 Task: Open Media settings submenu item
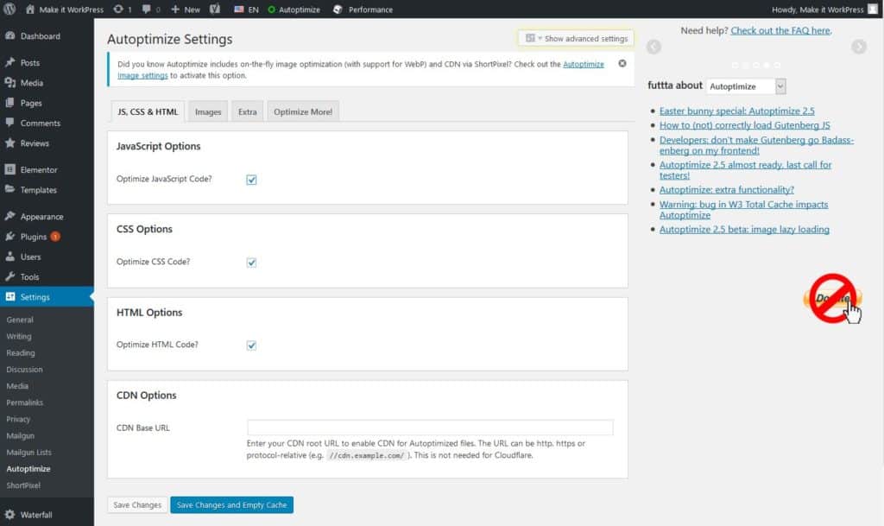point(17,386)
